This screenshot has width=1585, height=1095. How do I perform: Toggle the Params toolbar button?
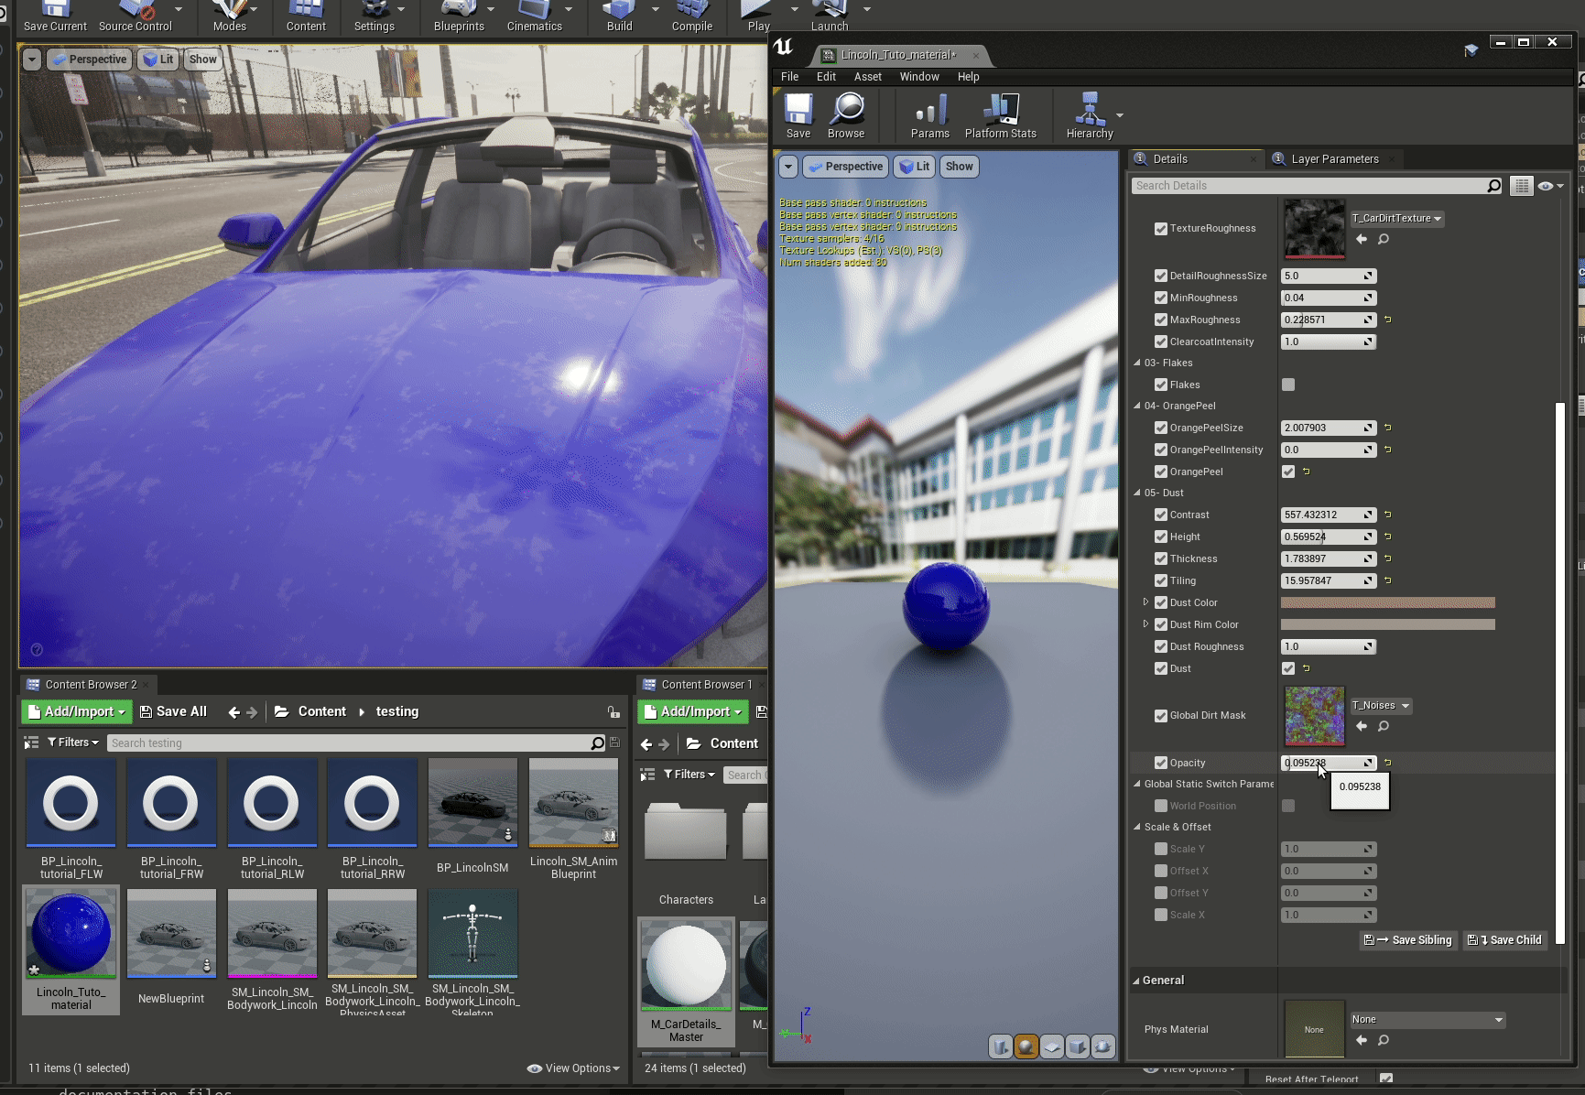pyautogui.click(x=930, y=116)
